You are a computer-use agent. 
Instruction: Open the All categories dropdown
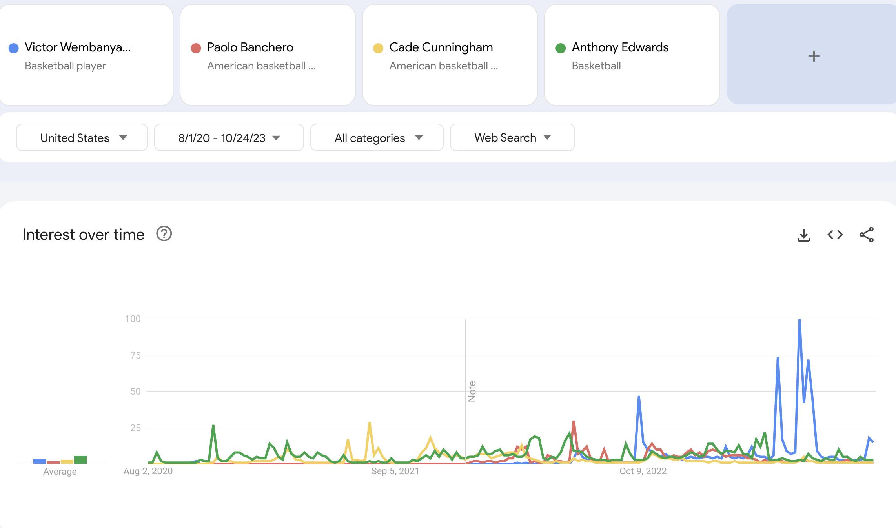377,138
